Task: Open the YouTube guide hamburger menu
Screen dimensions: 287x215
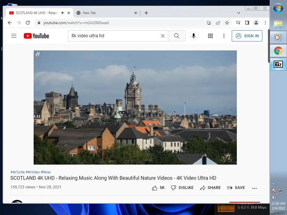Action: (14, 36)
